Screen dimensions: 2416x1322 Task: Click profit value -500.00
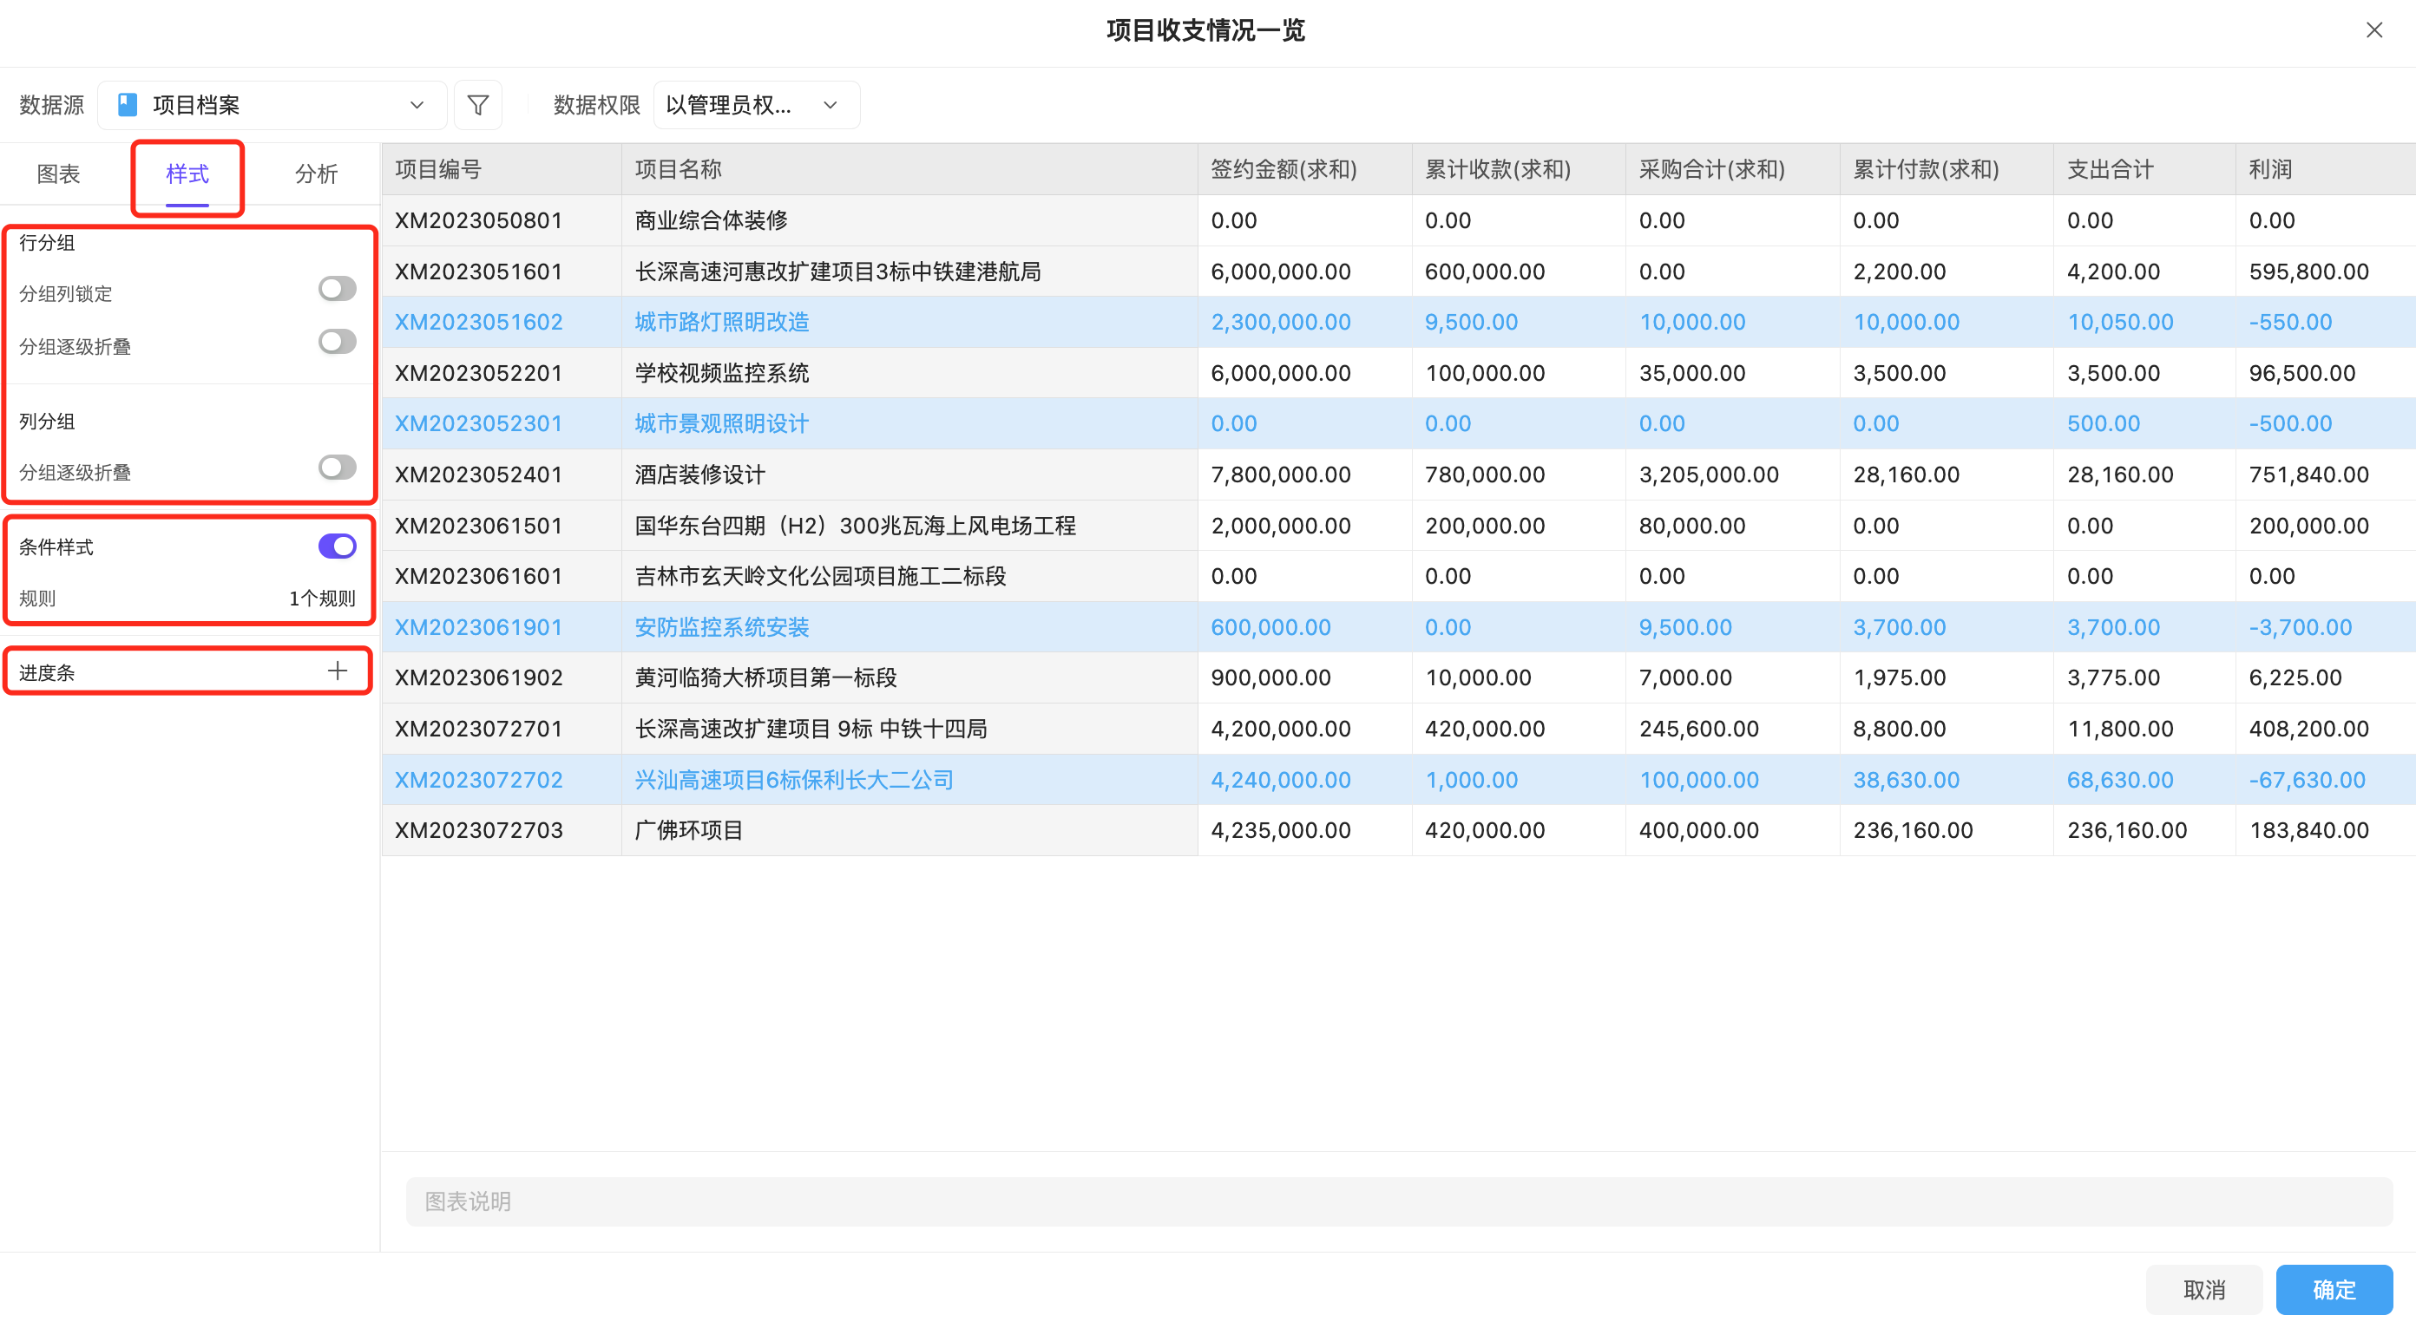(x=2289, y=422)
